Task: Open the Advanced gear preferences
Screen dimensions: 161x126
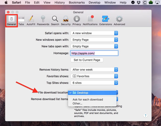Action: point(119,21)
